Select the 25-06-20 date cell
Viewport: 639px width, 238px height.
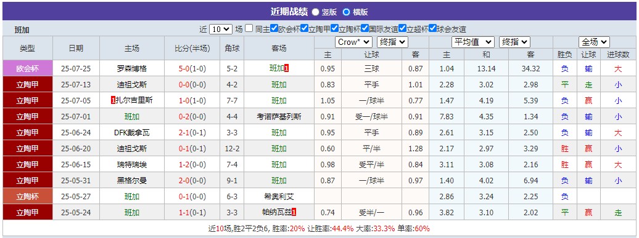[x=76, y=149]
